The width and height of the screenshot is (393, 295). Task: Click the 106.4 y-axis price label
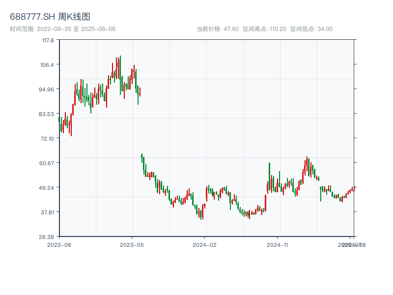point(48,65)
